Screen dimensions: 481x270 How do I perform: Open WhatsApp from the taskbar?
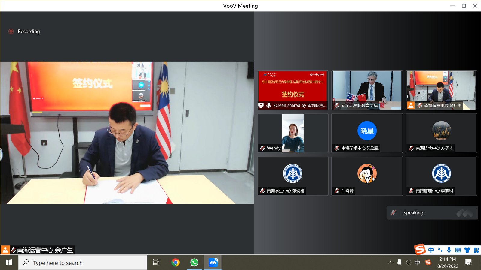coord(194,262)
